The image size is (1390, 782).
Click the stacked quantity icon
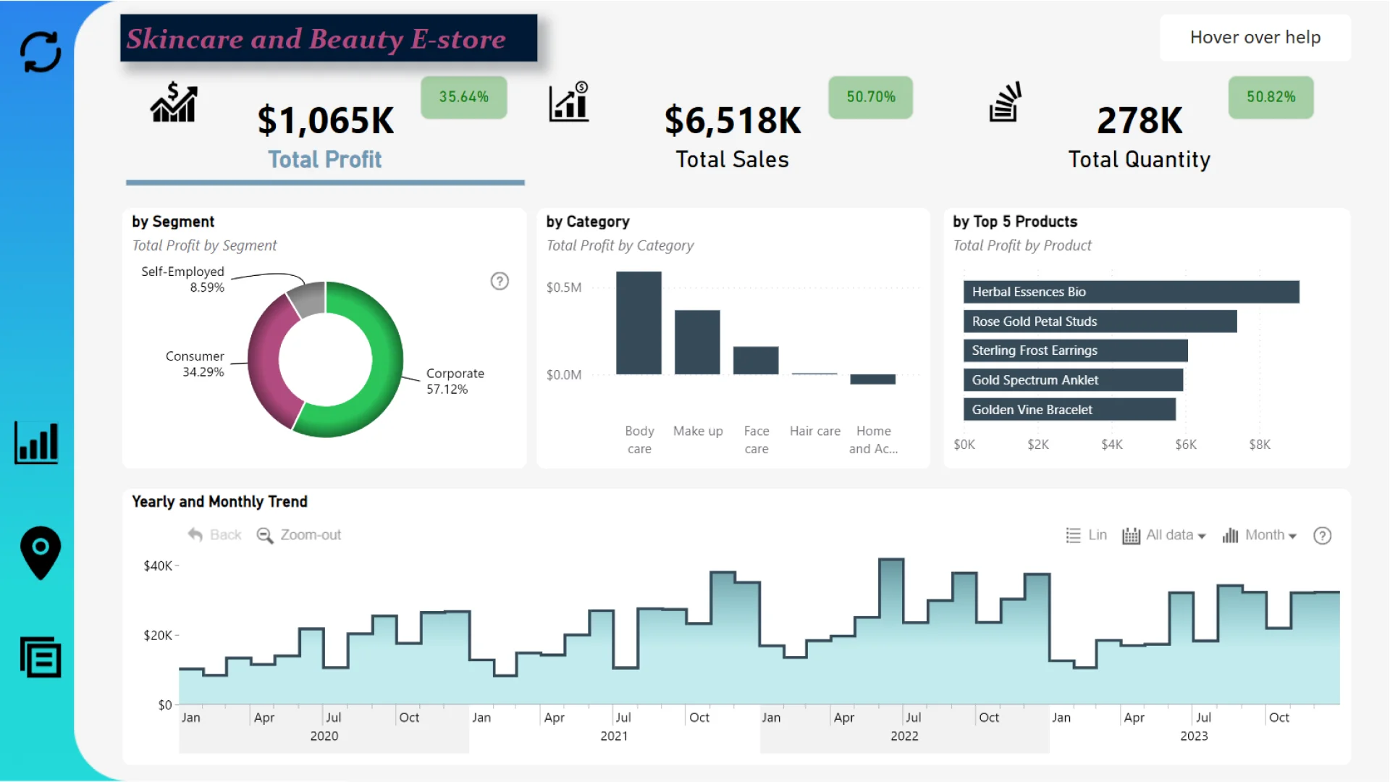point(1005,101)
